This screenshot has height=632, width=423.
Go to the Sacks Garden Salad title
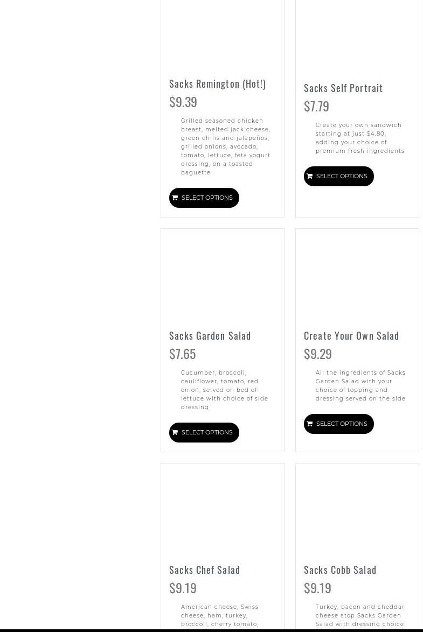210,336
